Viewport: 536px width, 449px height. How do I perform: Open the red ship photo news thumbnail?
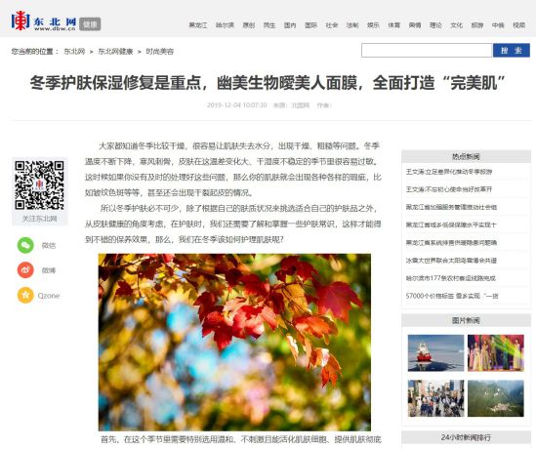pos(435,353)
